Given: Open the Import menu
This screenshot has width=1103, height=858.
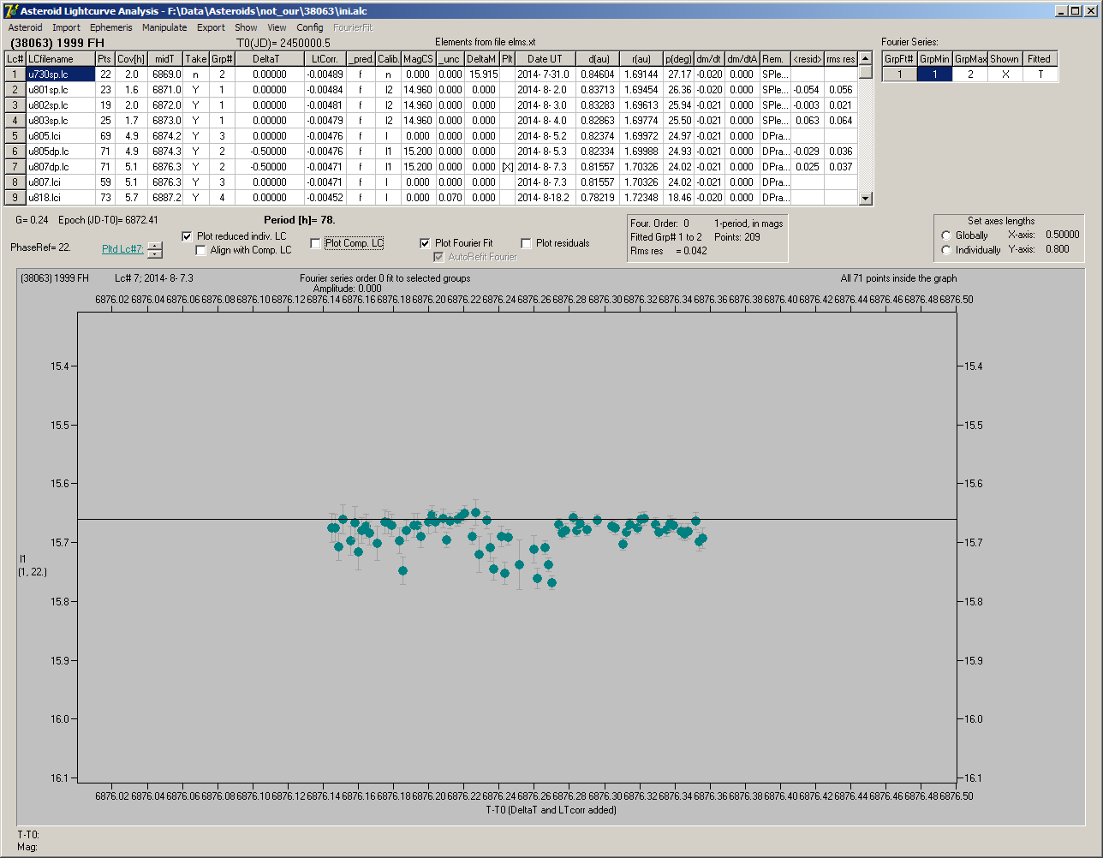Looking at the screenshot, I should tap(66, 27).
